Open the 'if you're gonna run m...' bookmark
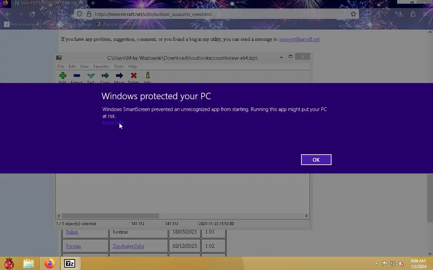The image size is (433, 270). 121,25
